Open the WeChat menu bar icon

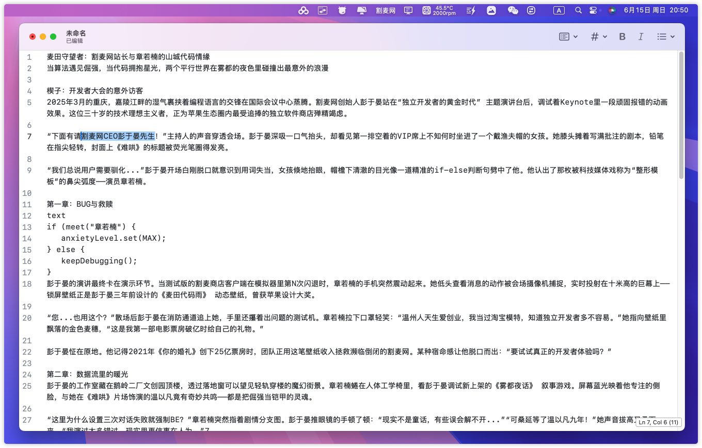513,10
